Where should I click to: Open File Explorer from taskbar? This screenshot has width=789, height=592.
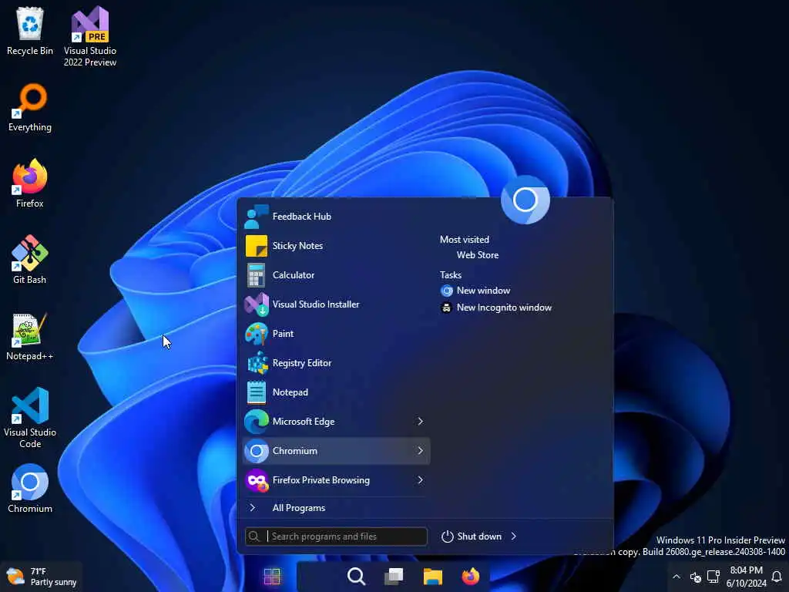[432, 577]
